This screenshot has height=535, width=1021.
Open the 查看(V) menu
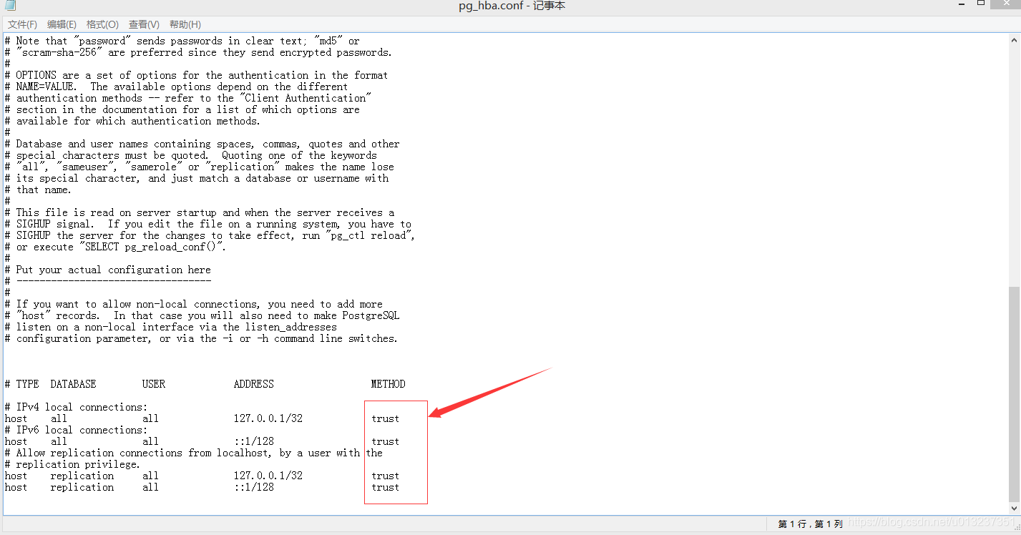coord(143,24)
